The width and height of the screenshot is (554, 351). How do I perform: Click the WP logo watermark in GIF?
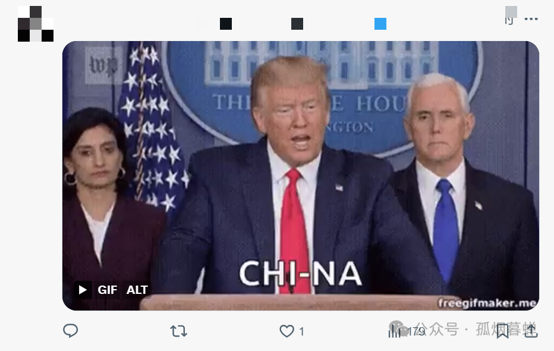(103, 66)
